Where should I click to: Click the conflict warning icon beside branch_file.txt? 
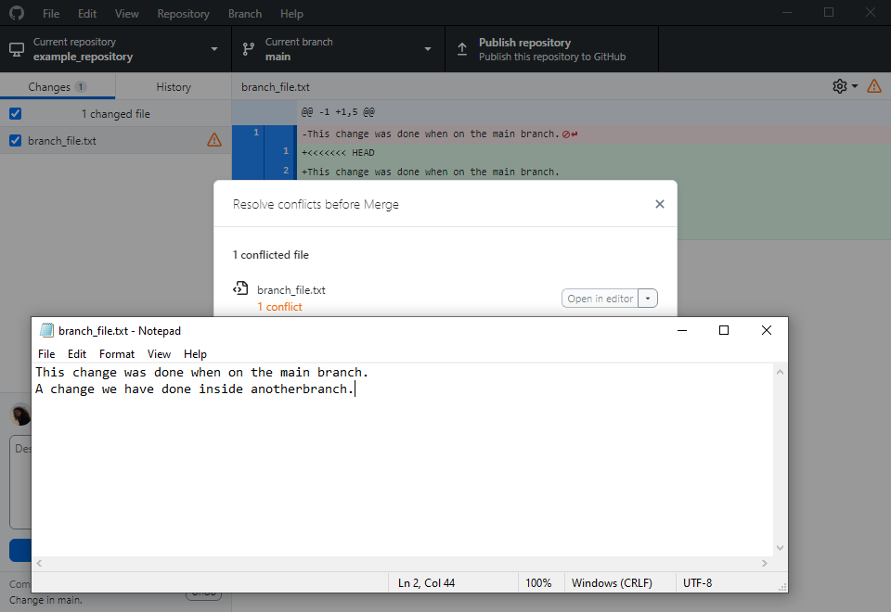click(x=214, y=140)
